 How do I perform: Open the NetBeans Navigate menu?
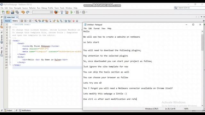click(18, 8)
